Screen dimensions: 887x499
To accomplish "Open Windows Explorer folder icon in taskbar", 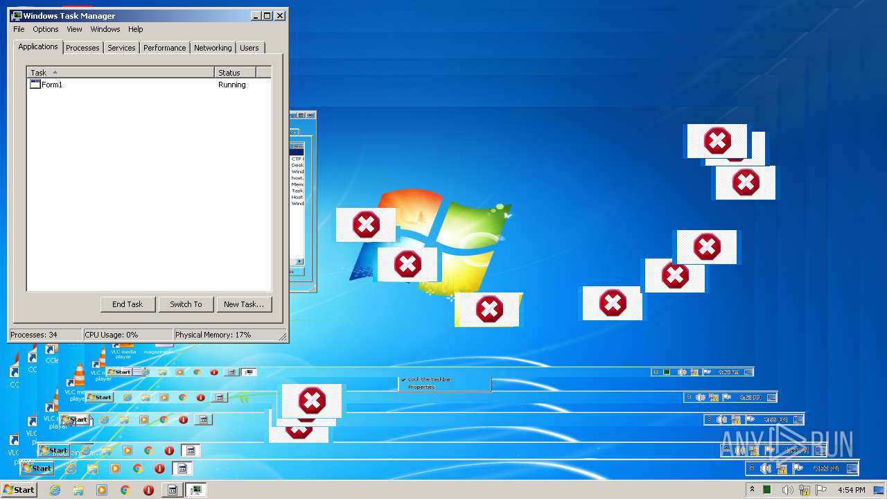I will [78, 490].
